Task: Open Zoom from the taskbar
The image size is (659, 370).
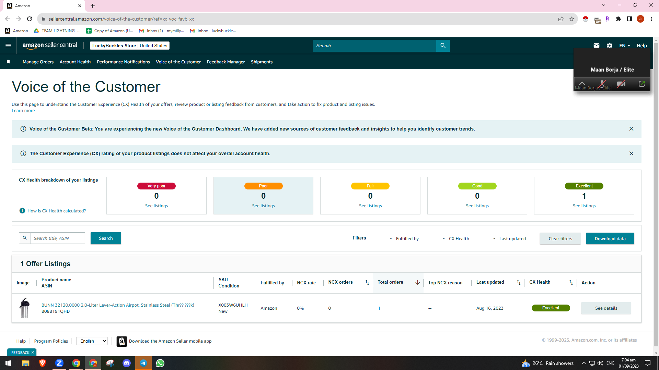Action: point(59,363)
